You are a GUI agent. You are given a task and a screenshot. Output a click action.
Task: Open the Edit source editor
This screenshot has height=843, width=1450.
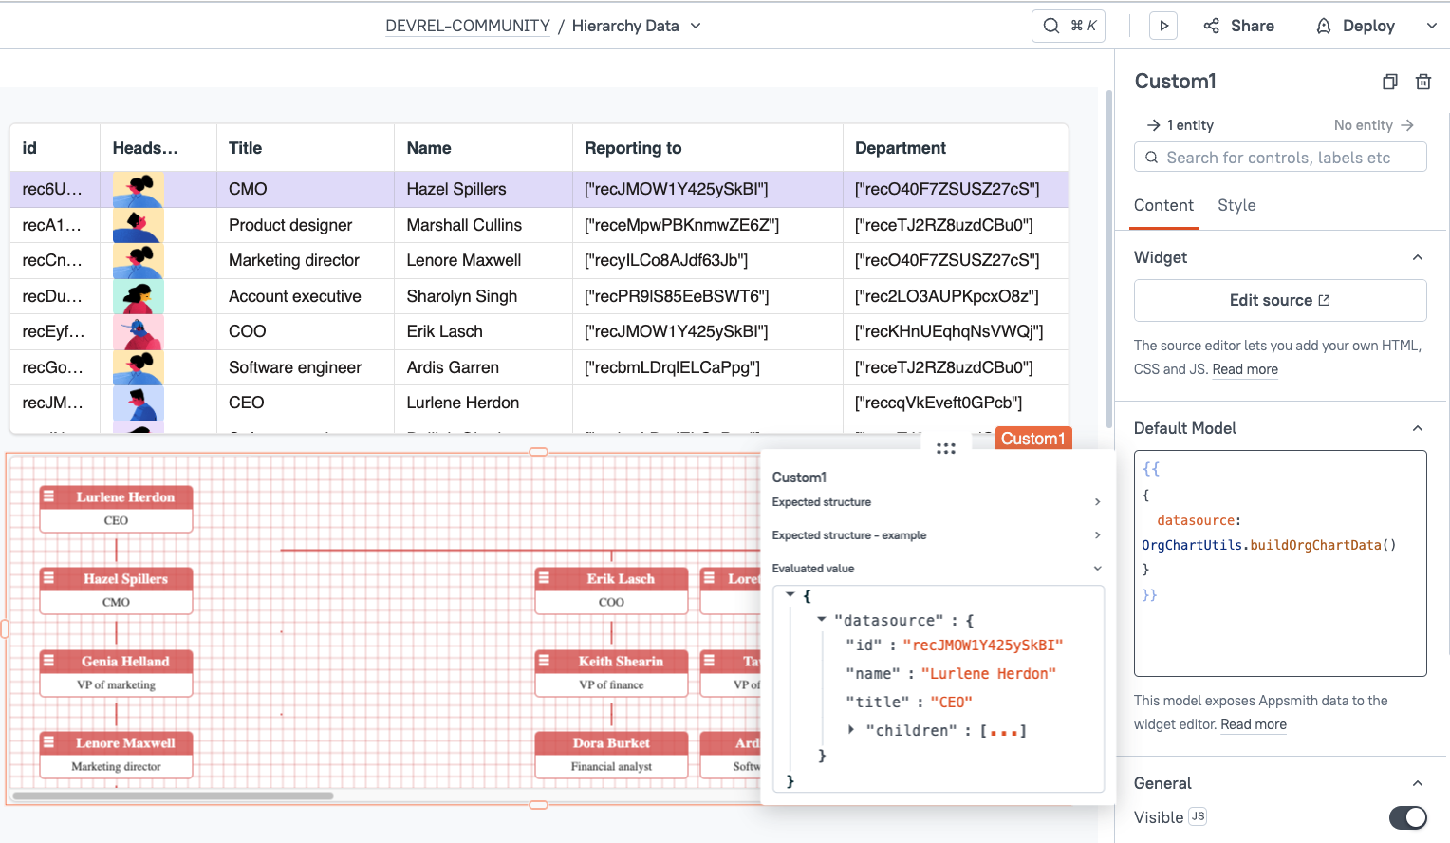pos(1279,300)
